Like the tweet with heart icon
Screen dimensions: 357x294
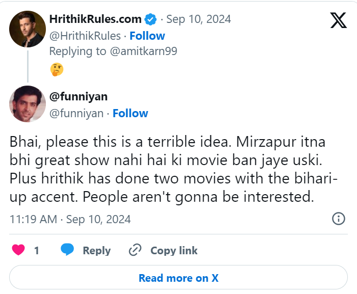pyautogui.click(x=18, y=250)
